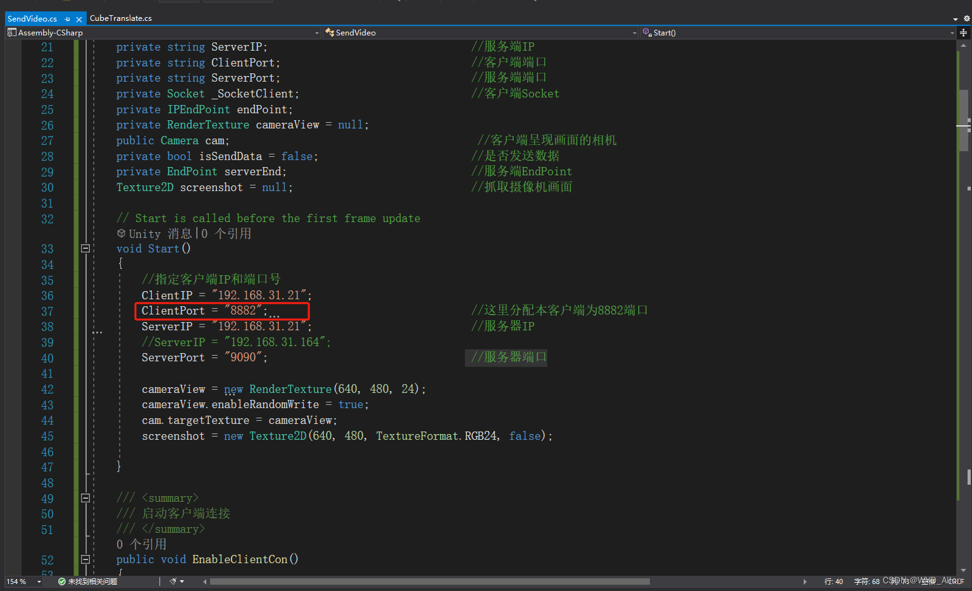Viewport: 972px width, 591px height.
Task: Switch to the CubeTranslate.cs tab
Action: (x=120, y=18)
